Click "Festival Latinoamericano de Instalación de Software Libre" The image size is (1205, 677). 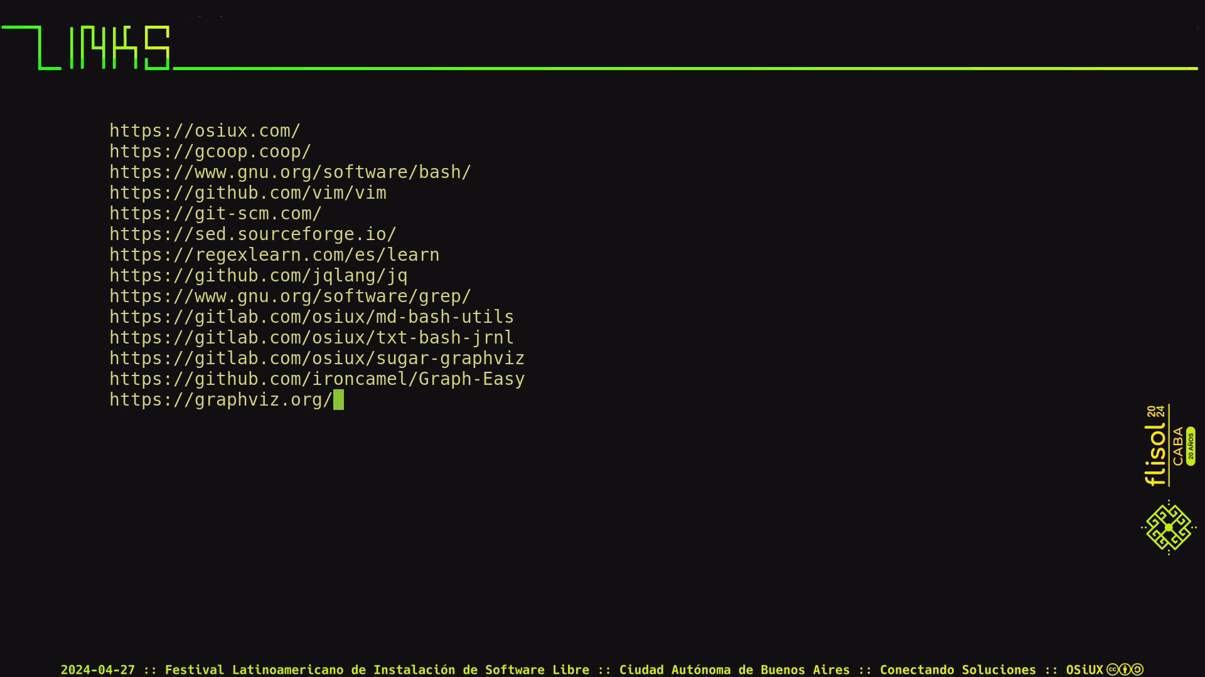pos(377,670)
